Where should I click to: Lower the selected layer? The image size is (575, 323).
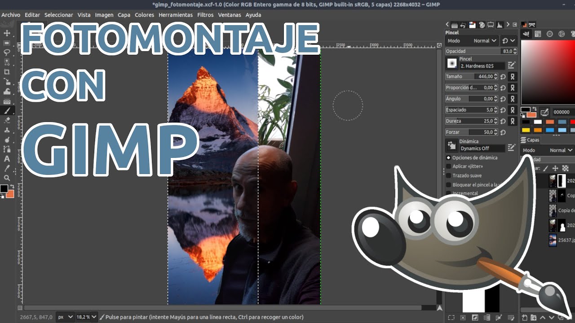551,318
